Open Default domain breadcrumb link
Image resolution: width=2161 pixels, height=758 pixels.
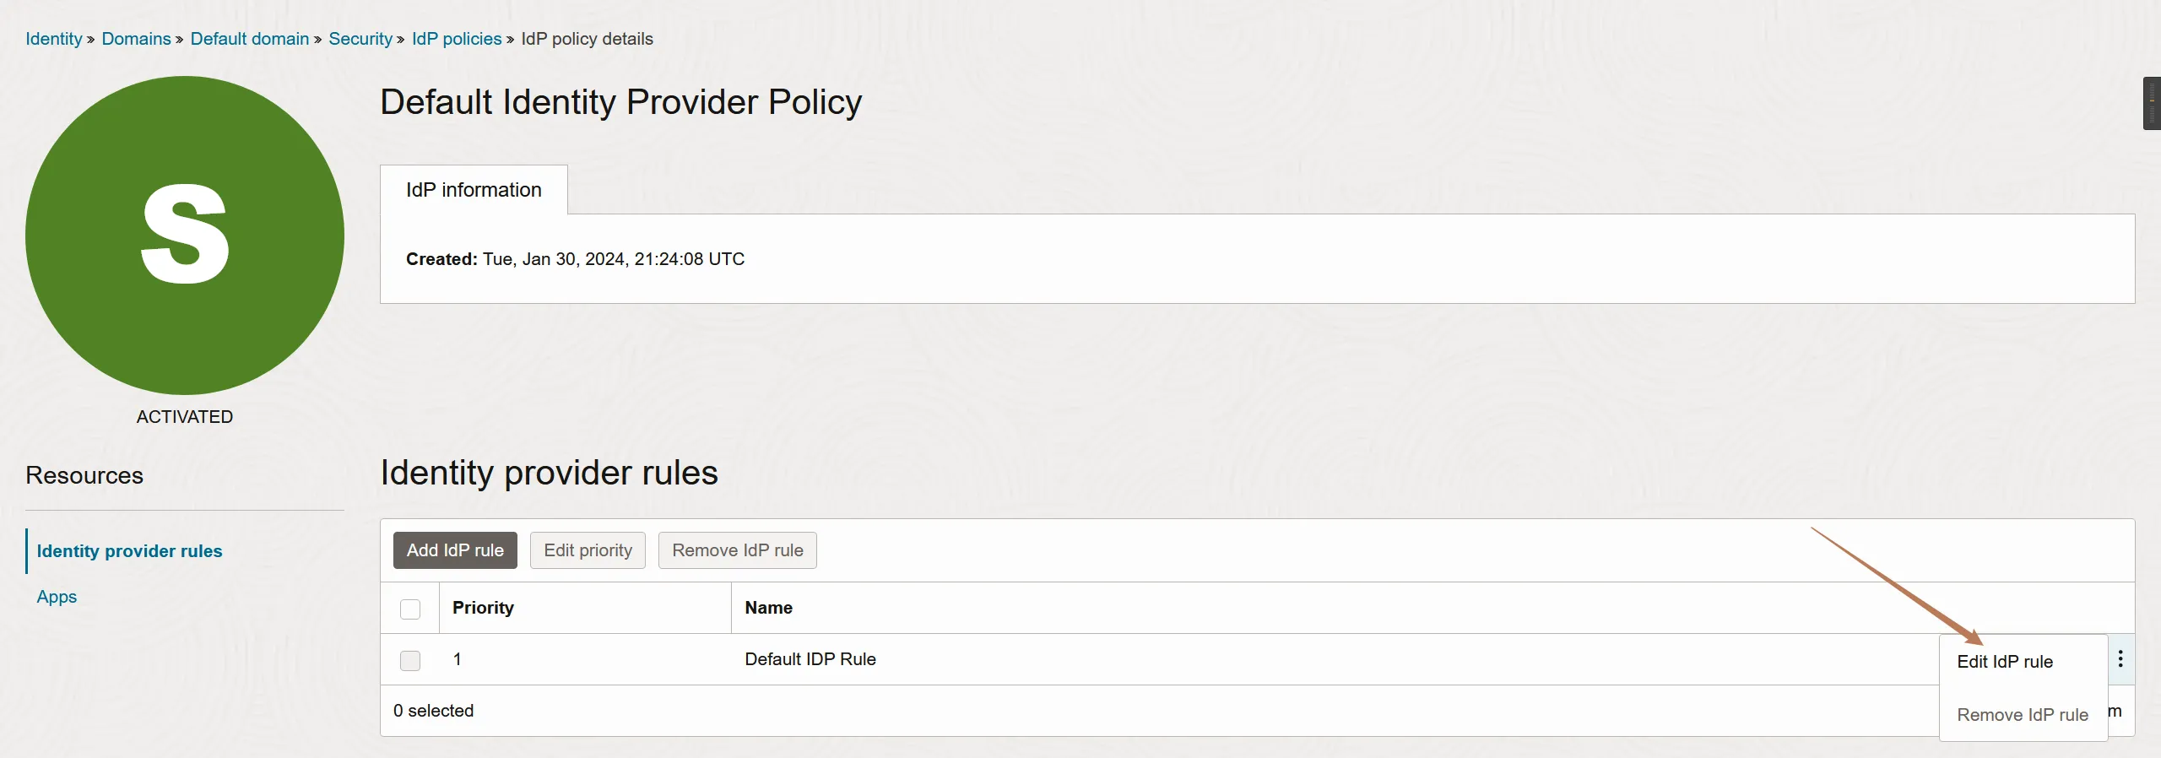point(249,39)
